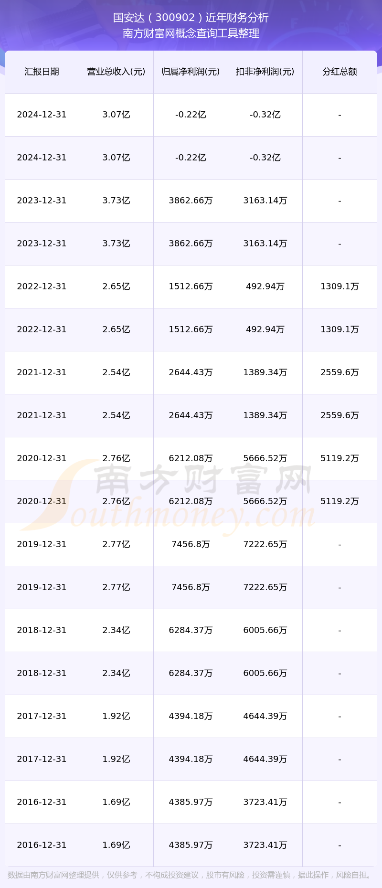Click the 营业总收入(元) column header
Screen dimensions: 382x888
tap(116, 72)
